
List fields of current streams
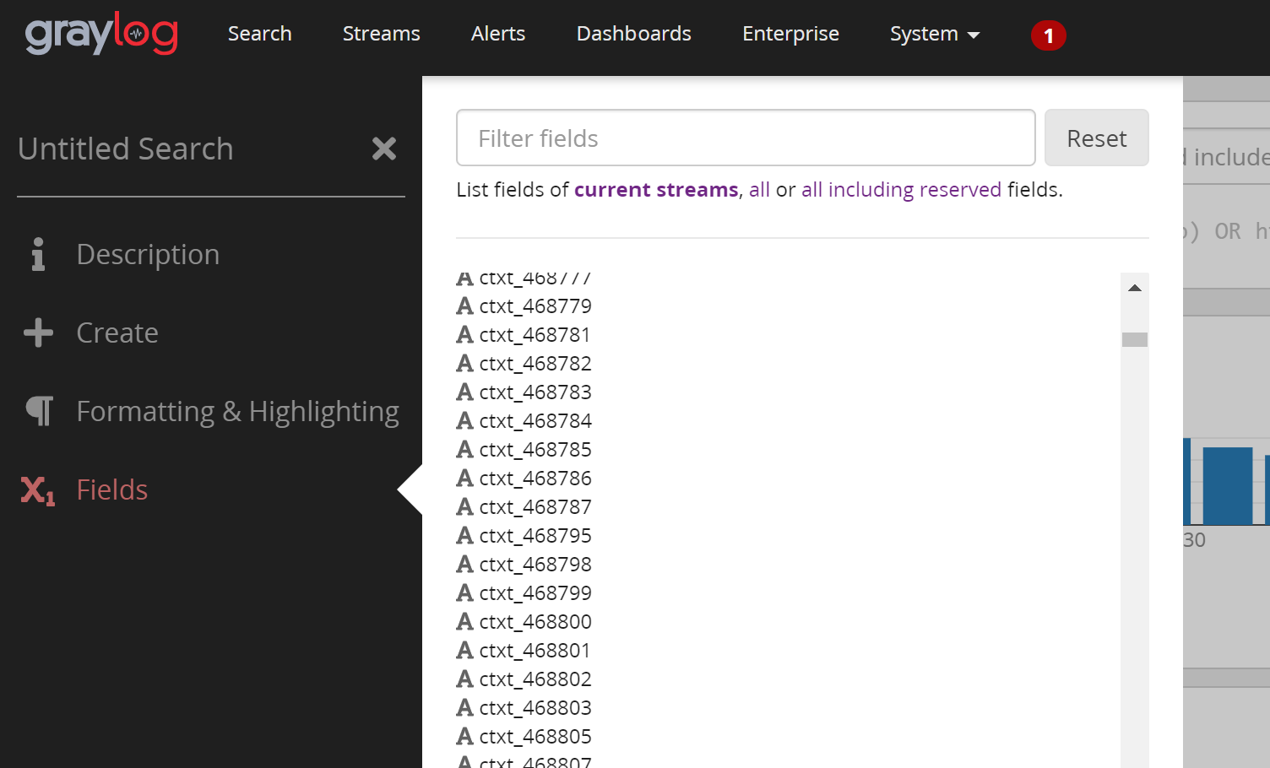pyautogui.click(x=656, y=190)
